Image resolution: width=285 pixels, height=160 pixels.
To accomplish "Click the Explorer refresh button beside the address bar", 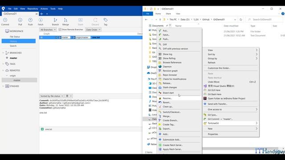I will 241,20.
